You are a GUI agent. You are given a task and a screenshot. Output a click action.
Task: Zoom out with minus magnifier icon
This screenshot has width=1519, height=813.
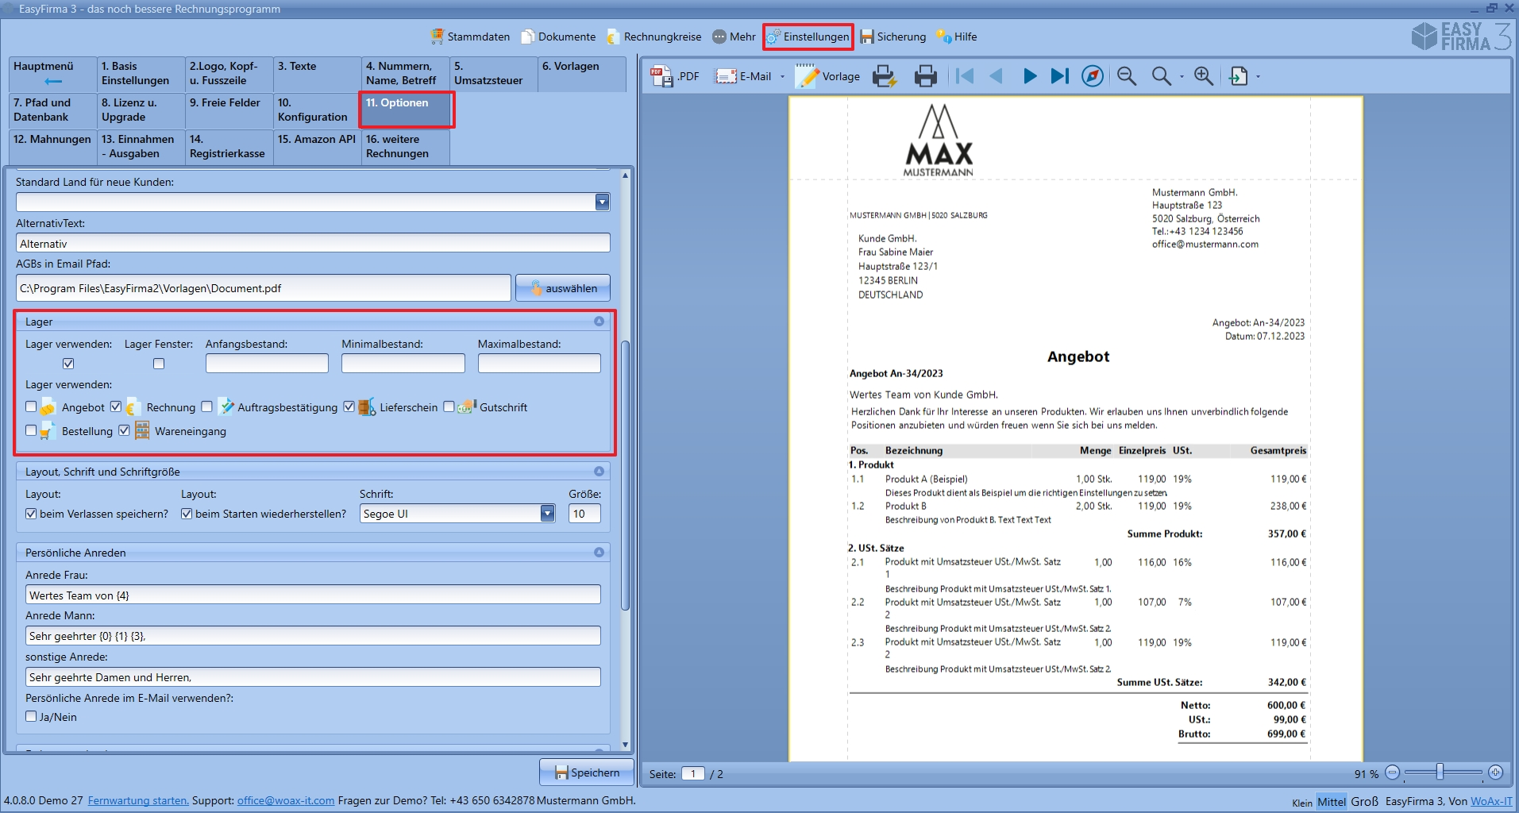coord(1126,76)
